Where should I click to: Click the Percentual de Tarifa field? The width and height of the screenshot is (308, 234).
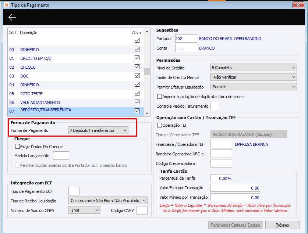coord(221,178)
